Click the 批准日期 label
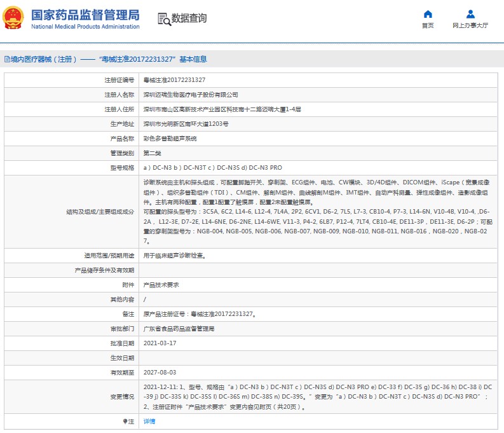 point(122,343)
